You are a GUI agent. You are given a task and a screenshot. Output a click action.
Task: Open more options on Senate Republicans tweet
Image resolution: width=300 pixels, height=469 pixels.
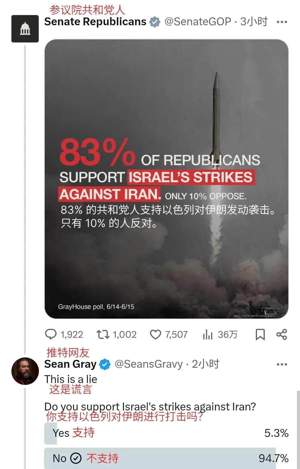pos(282,22)
